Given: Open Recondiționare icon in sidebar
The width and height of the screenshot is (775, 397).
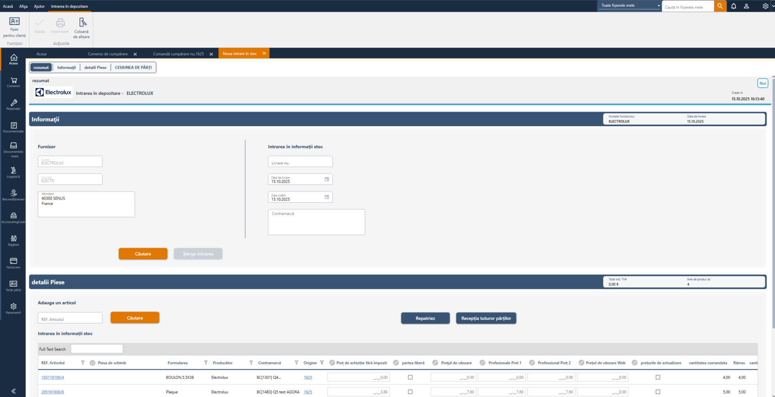Looking at the screenshot, I should 13,193.
